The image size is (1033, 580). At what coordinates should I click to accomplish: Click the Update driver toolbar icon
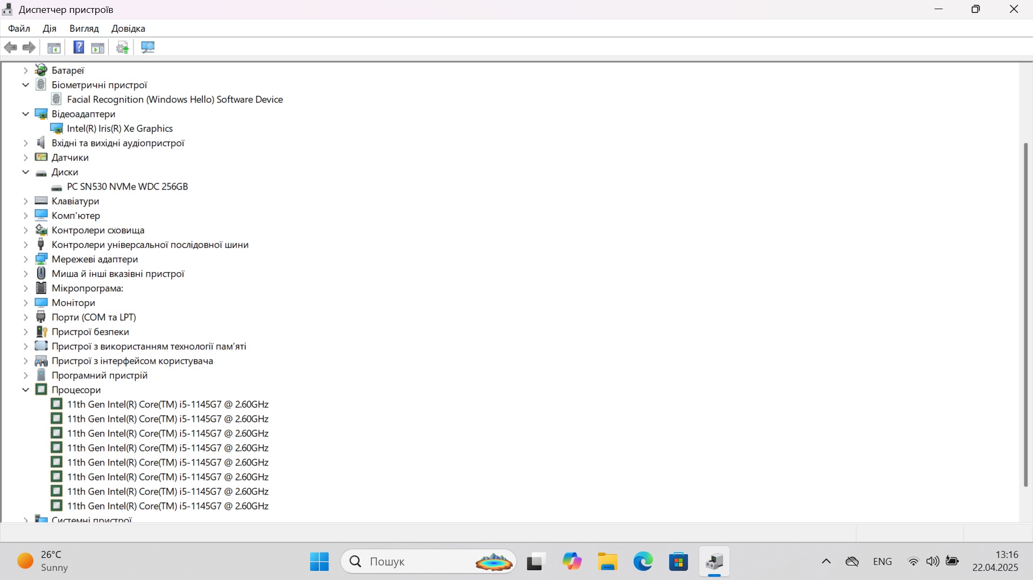pos(123,47)
